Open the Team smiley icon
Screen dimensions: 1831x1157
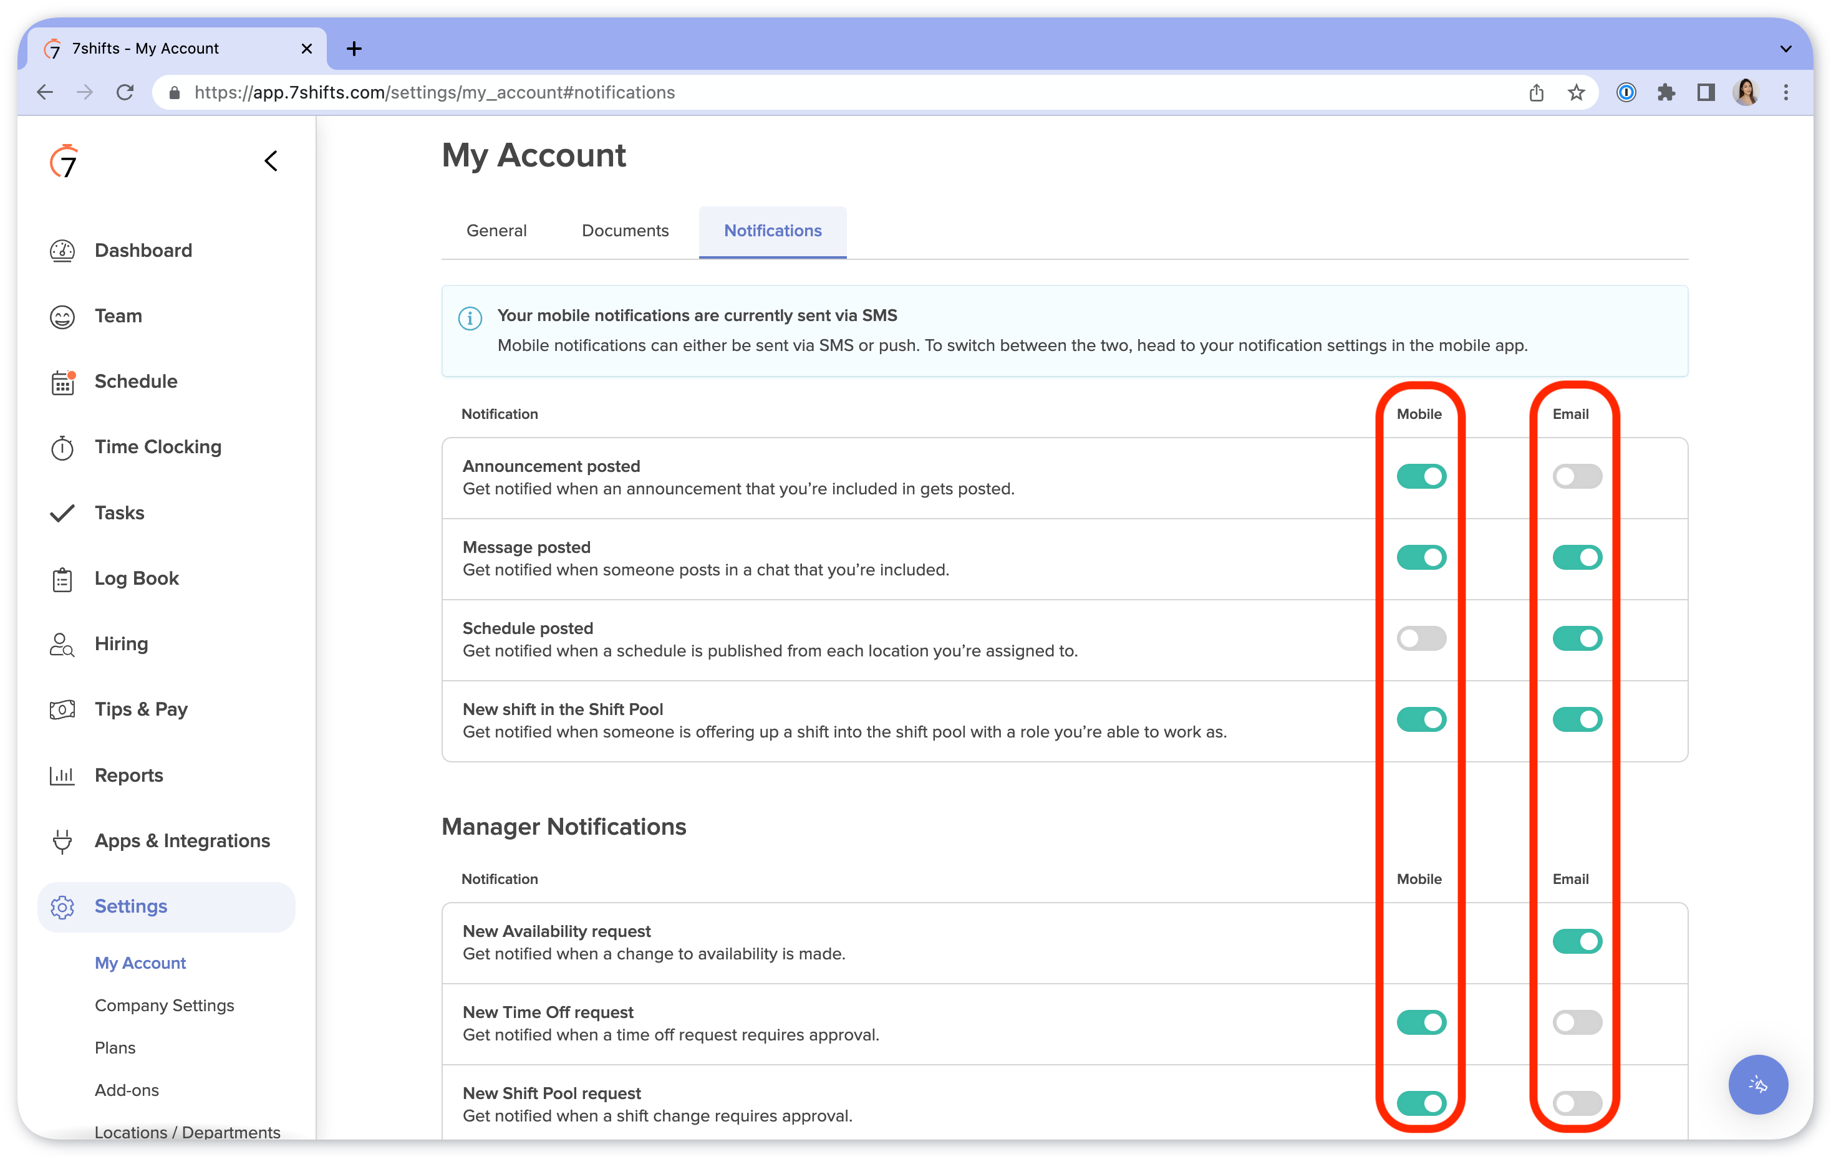62,316
